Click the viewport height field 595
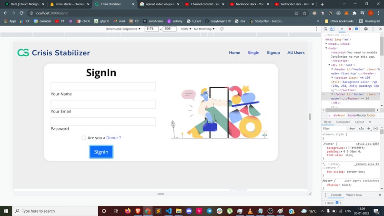 (x=170, y=29)
